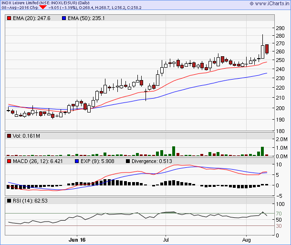This screenshot has height=245, width=291.
Task: Click the 10 MACD axis label
Action: click(279, 164)
